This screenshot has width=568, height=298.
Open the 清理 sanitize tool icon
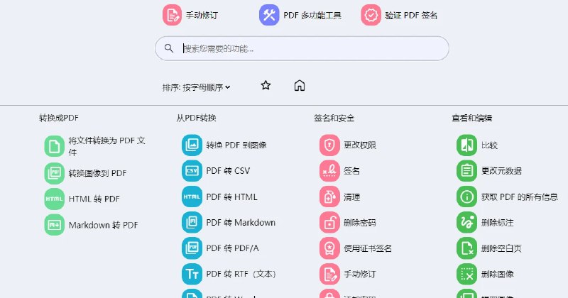(329, 197)
